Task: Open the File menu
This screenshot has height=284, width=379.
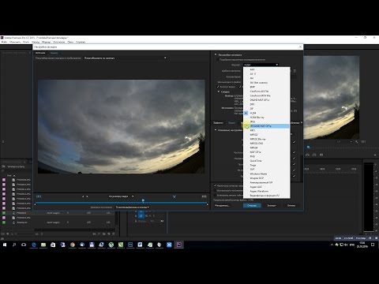Action: pyautogui.click(x=4, y=42)
